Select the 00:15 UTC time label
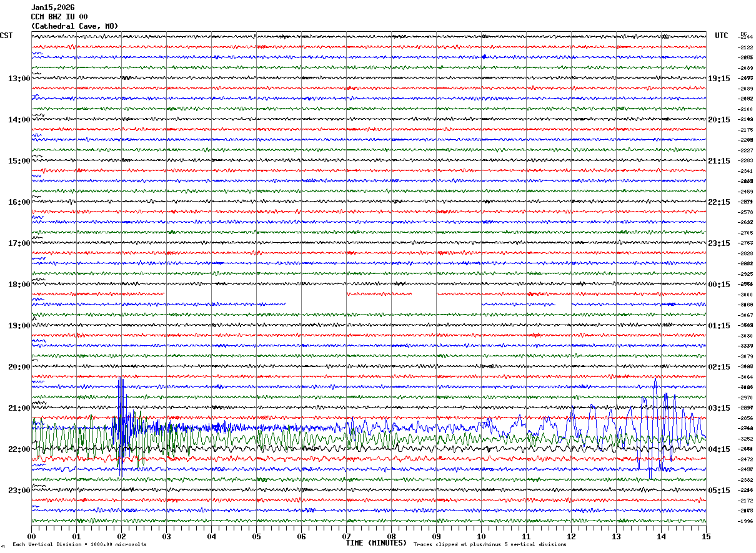756x553 pixels. click(x=719, y=285)
